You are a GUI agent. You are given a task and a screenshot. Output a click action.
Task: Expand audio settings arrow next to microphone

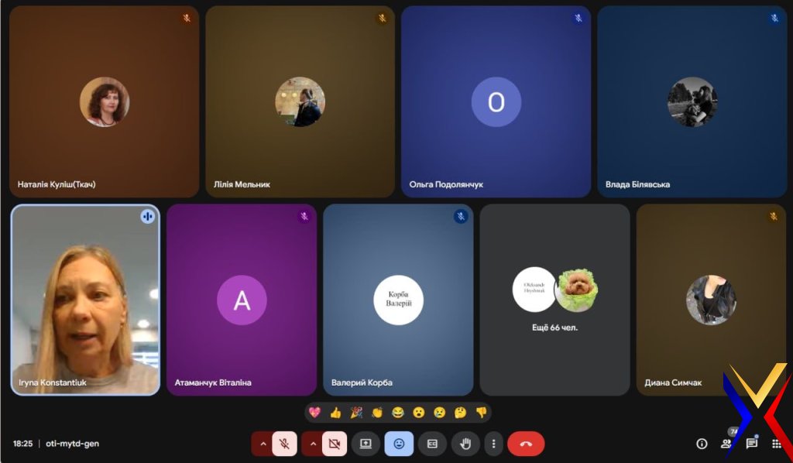pyautogui.click(x=263, y=444)
